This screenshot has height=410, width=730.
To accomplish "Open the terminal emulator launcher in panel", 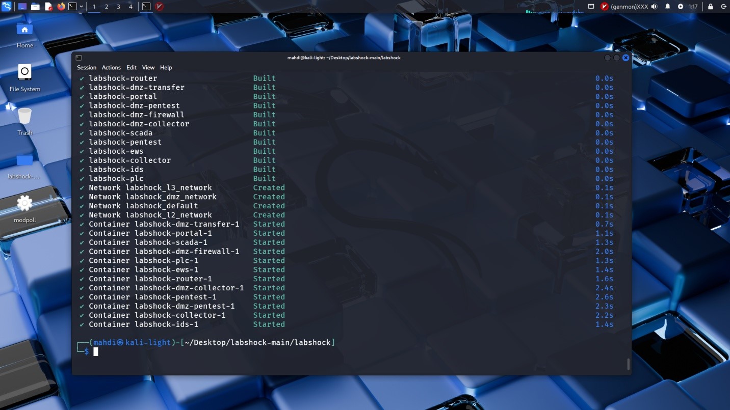I will (73, 7).
